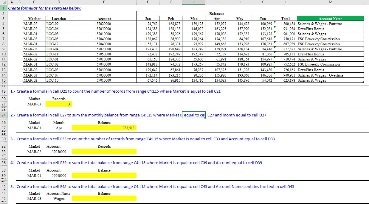This screenshot has width=369, height=204.
Task: Select row 1 header
Action: tap(3, 8)
